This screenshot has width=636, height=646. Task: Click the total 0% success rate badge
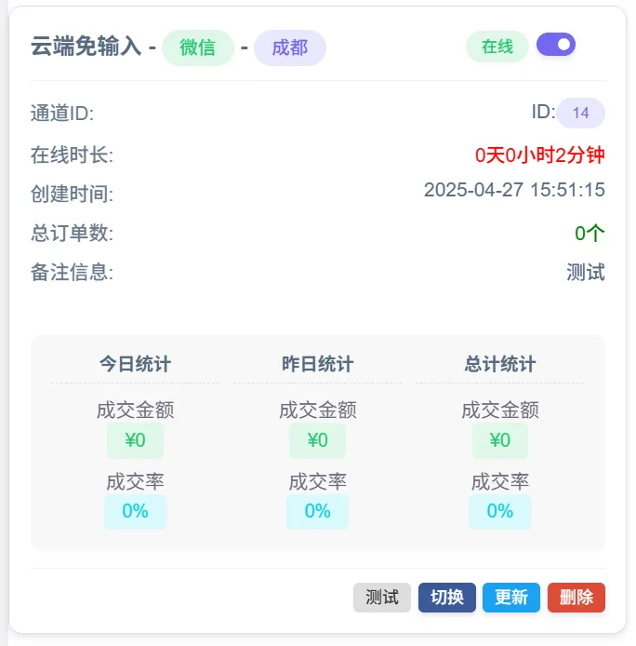499,511
